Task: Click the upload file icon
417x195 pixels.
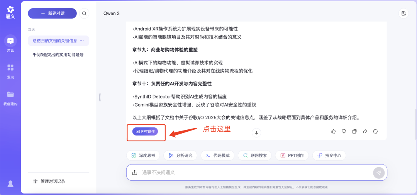Action: click(135, 173)
